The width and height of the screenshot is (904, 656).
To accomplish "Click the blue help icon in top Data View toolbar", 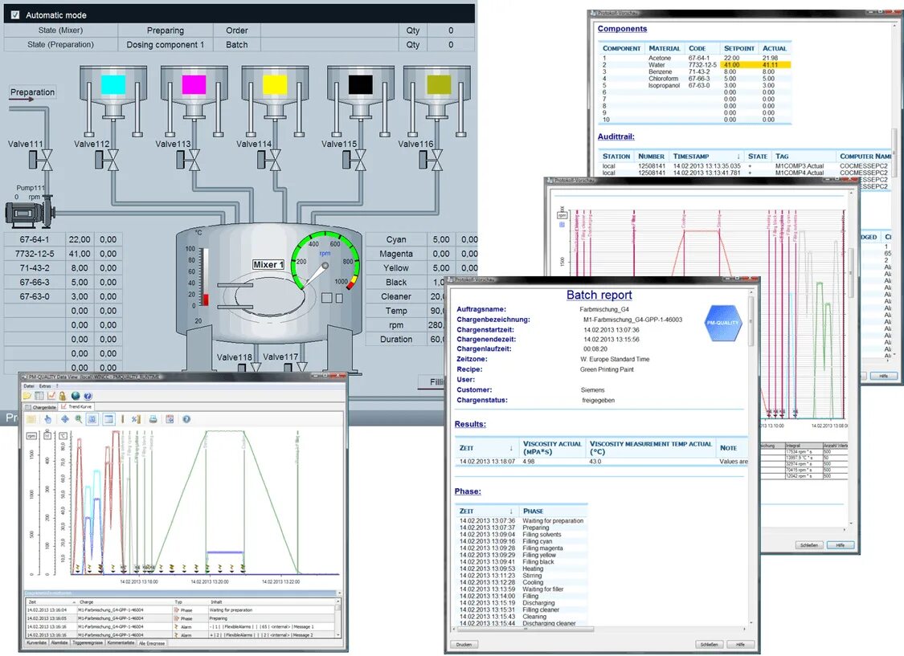I will [x=88, y=396].
